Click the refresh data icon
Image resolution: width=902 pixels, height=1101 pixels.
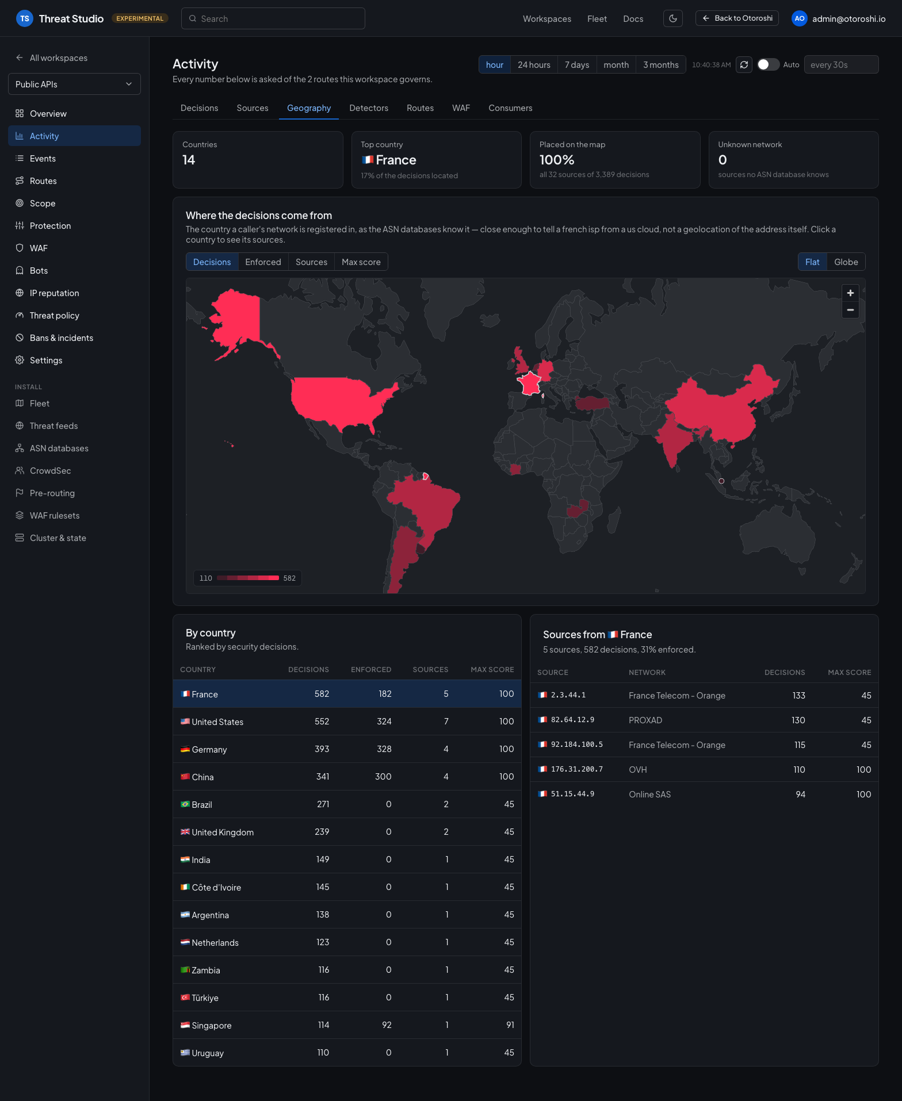point(744,64)
